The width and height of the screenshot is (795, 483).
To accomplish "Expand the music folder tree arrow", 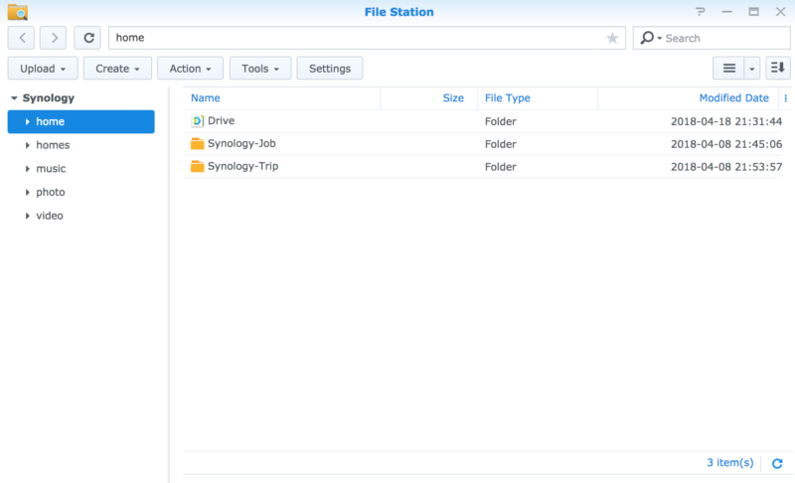I will point(28,169).
